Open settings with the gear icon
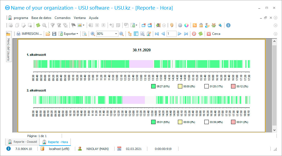Screen dimensions: 282x156 [x=180, y=25]
